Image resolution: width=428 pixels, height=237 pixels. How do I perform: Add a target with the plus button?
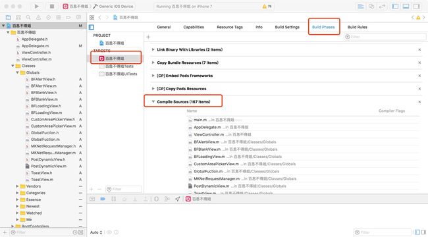92,189
